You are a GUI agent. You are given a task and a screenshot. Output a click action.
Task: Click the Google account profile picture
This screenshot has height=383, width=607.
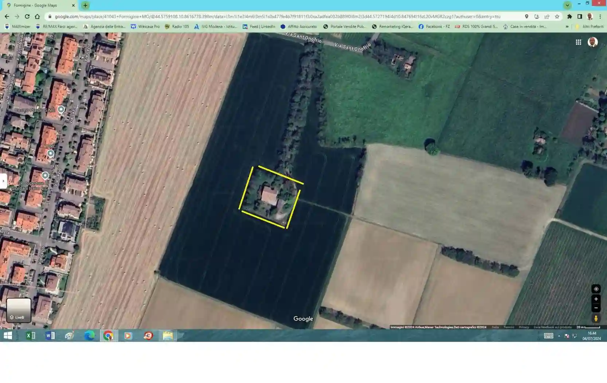pos(592,42)
